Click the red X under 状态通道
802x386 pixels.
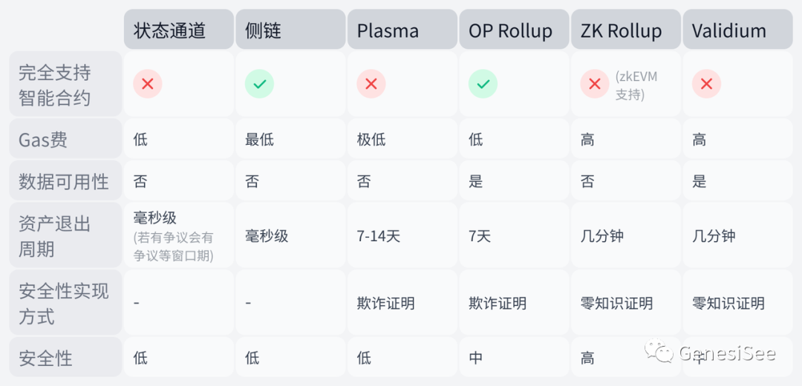(x=148, y=84)
